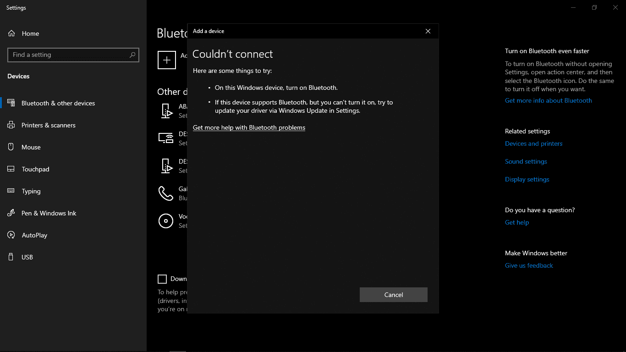Click the Mouse icon in sidebar
626x352 pixels.
(11, 147)
